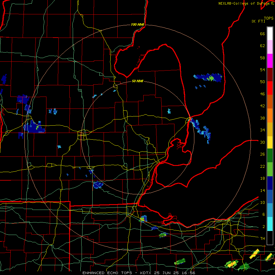Image resolution: width=275 pixels, height=275 pixels.
Task: Click the 50 legend value
Action: 262,82
